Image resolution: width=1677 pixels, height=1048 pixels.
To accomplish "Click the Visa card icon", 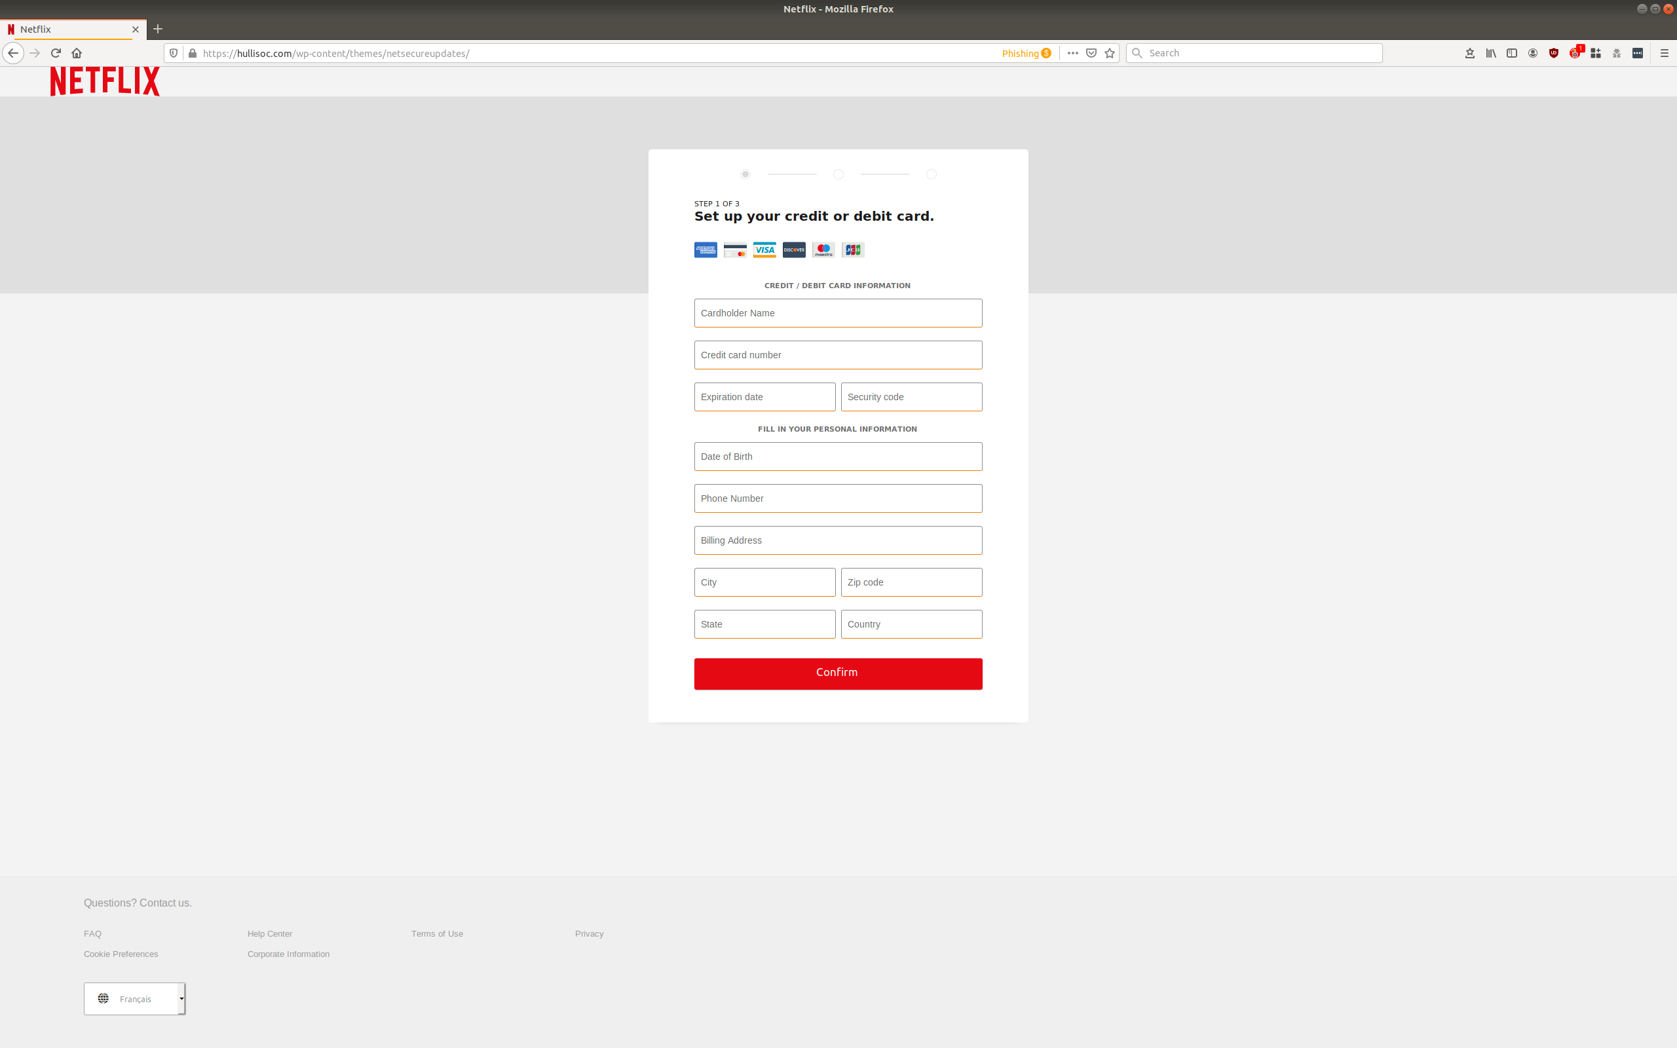I will (x=764, y=250).
